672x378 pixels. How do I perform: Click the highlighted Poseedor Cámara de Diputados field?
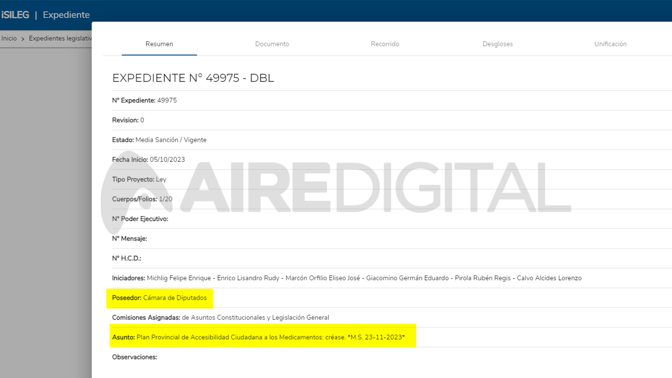pos(158,297)
